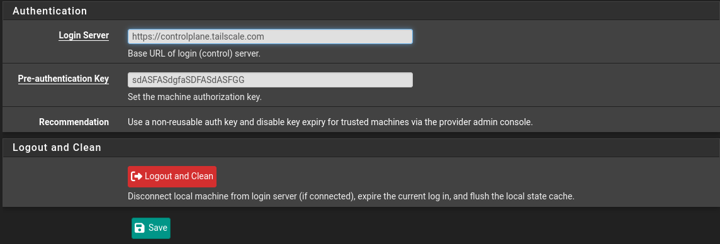Click the red Logout and Clean button

coord(172,177)
